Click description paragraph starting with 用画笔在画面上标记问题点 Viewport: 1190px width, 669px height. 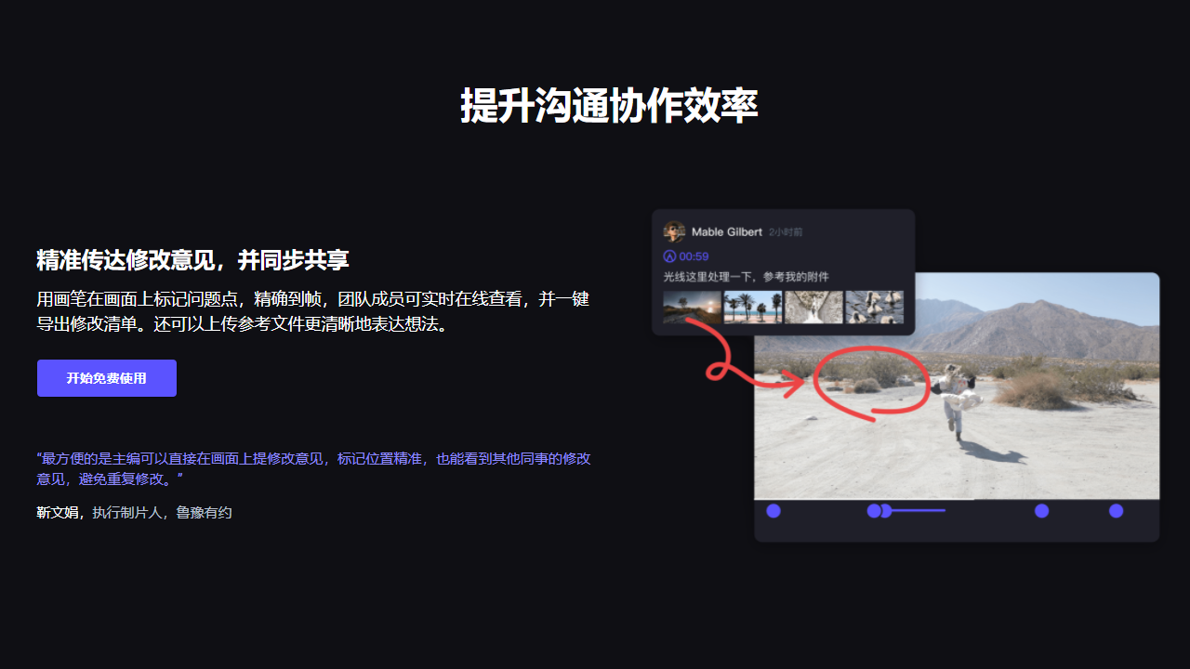(313, 312)
